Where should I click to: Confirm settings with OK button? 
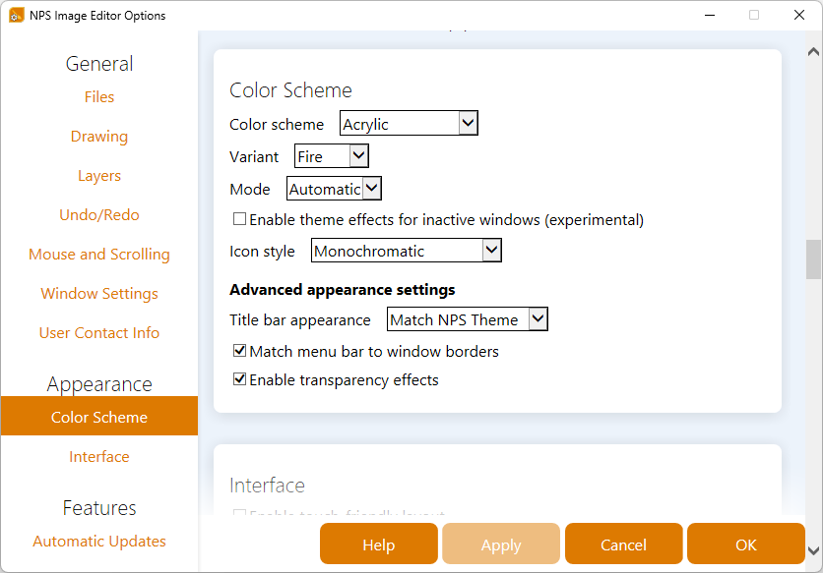746,544
